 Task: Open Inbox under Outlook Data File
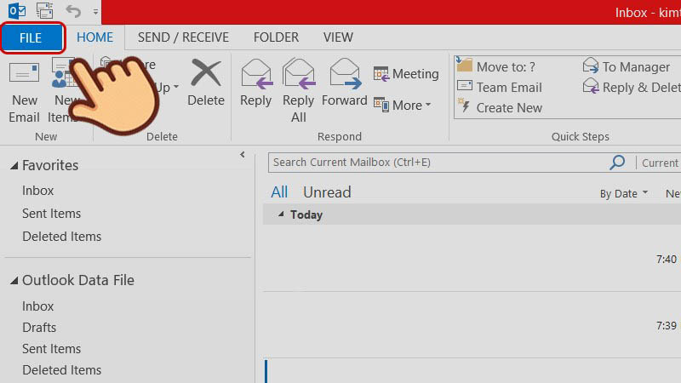point(38,306)
